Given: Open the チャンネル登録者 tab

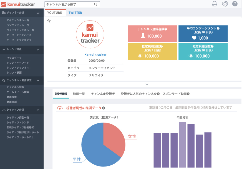Looking at the screenshot, I should [103, 94].
